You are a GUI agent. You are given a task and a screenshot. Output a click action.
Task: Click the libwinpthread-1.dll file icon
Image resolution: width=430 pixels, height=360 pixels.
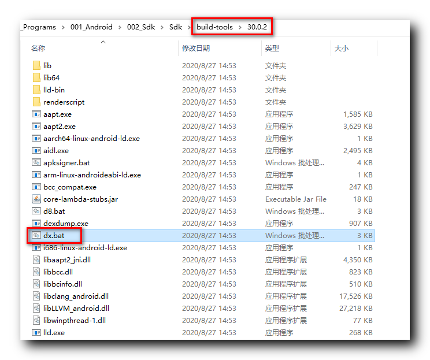[x=36, y=320]
